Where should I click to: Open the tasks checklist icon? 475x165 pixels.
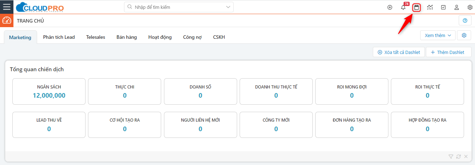click(x=444, y=7)
